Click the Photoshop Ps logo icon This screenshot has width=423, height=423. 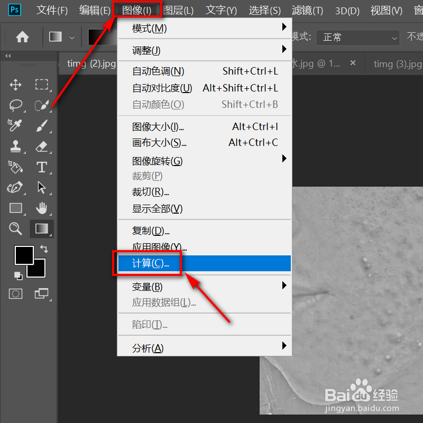pyautogui.click(x=15, y=10)
